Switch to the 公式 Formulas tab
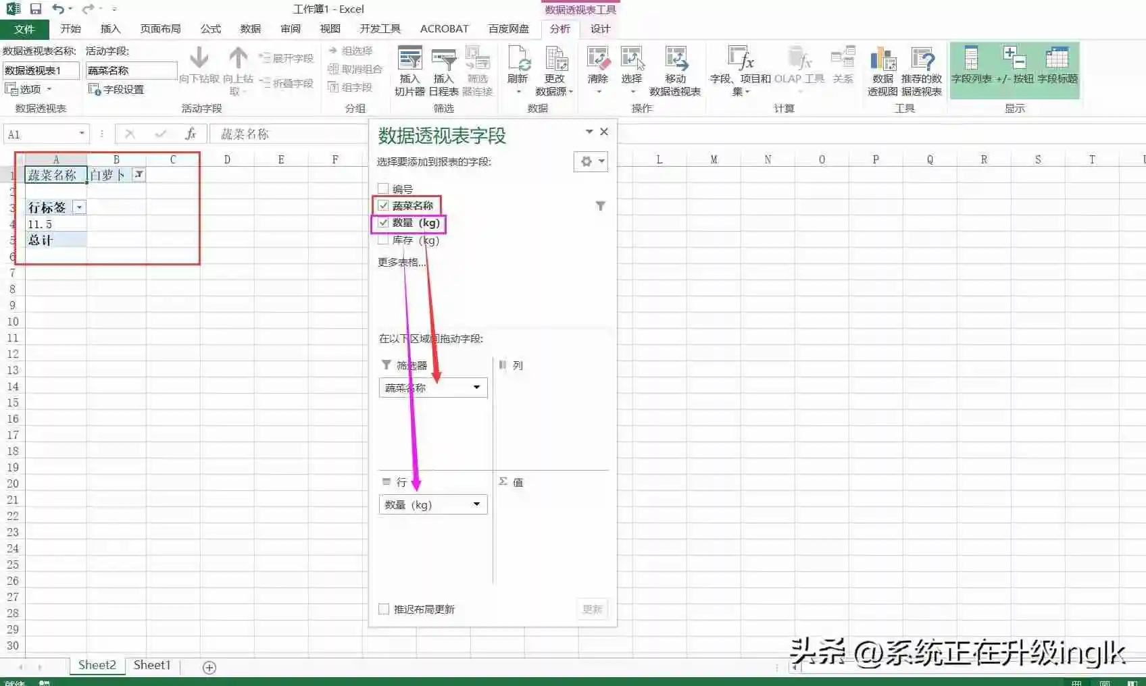The image size is (1146, 686). pos(211,29)
